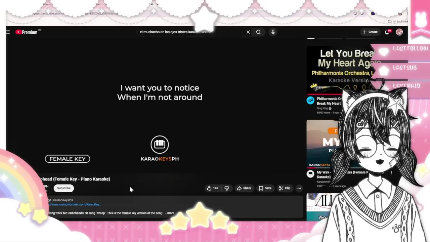Viewport: 430px width, 242px height.
Task: Subscribe to the KaraoKeysPH channel
Action: (63, 188)
